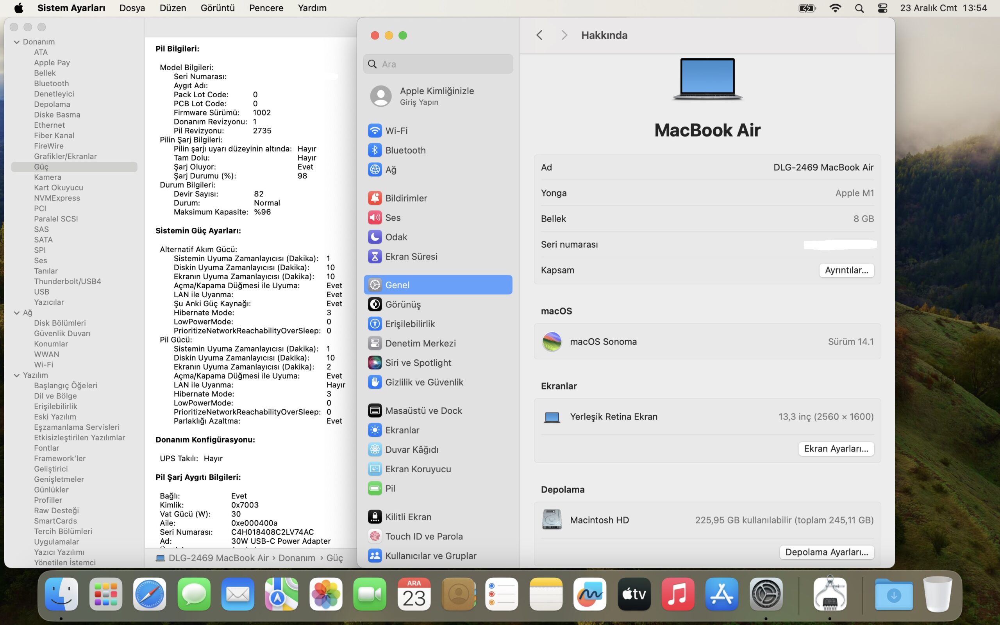Open Freeform app in the Dock
Image resolution: width=1000 pixels, height=625 pixels.
590,594
